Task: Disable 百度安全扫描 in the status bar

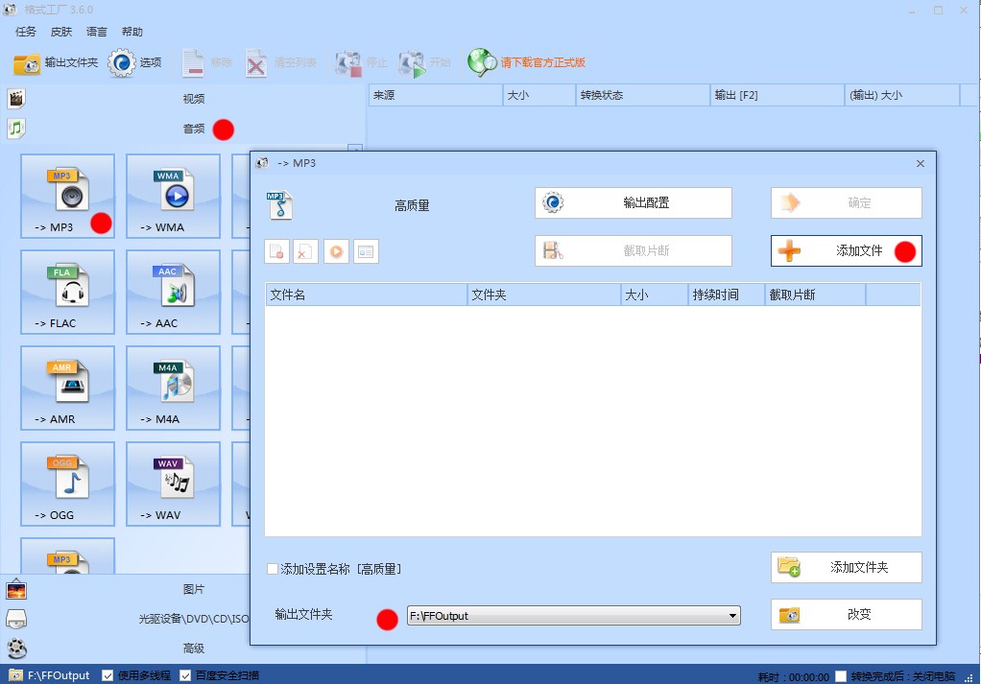Action: 185,675
